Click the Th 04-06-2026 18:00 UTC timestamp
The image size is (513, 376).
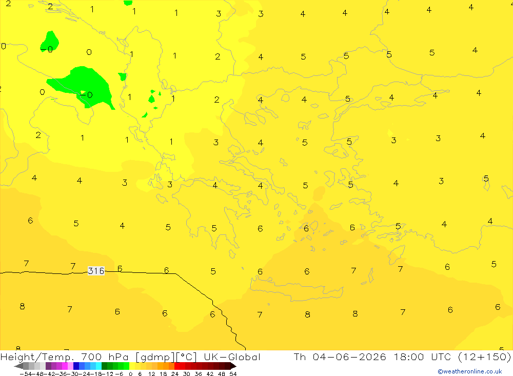pos(372,357)
